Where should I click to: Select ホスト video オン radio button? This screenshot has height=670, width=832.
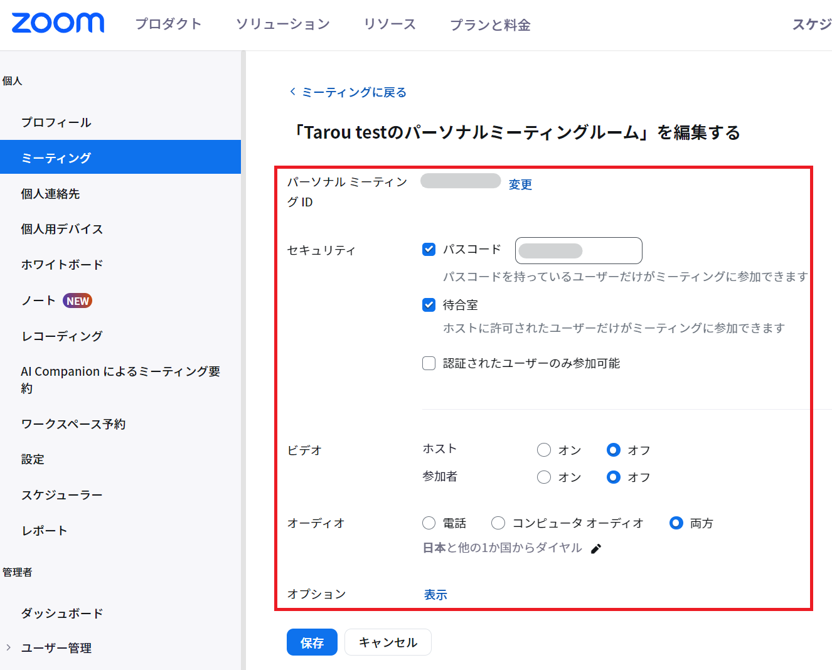coord(544,450)
